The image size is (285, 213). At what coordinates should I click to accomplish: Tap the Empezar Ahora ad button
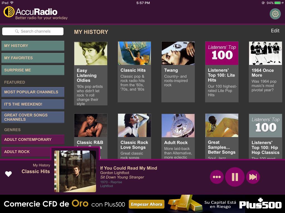point(146,204)
